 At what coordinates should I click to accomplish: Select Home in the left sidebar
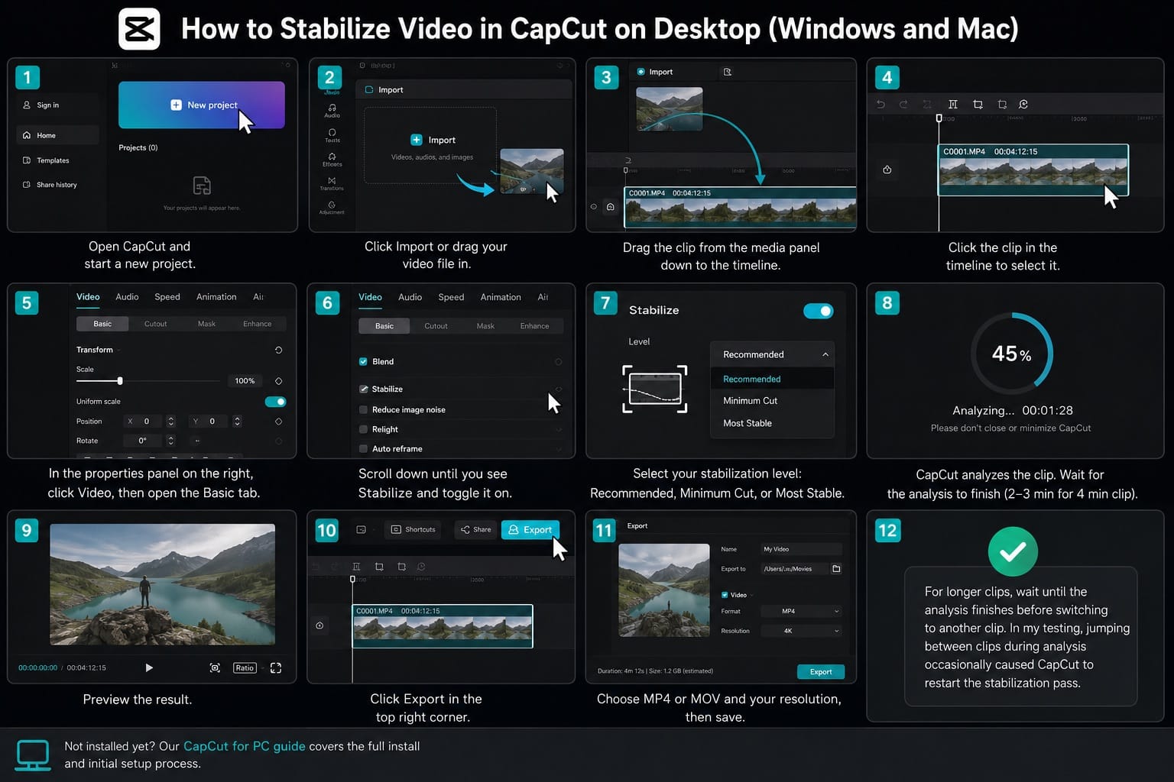pyautogui.click(x=57, y=135)
